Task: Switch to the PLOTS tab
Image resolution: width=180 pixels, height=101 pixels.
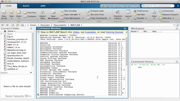Action: click(26, 6)
